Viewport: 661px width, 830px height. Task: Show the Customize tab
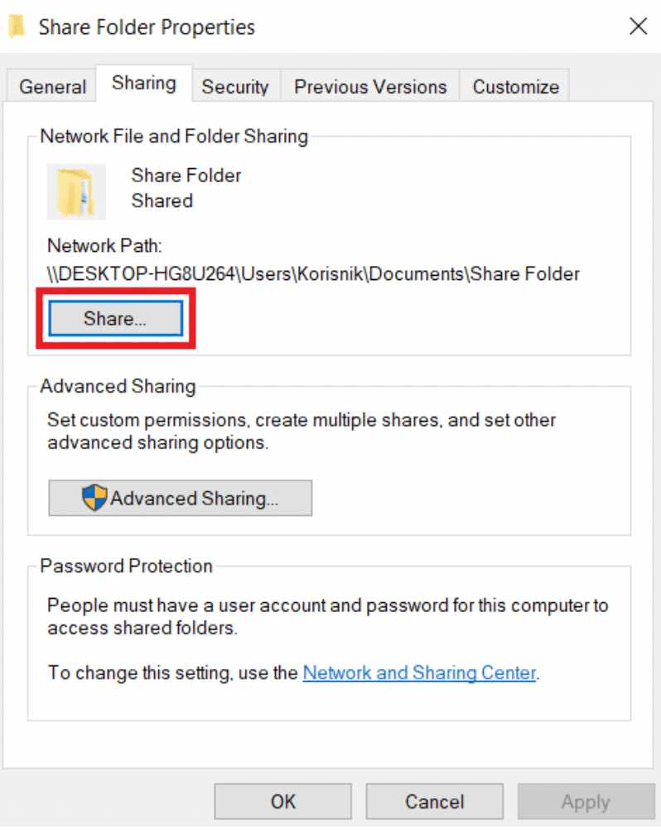515,87
